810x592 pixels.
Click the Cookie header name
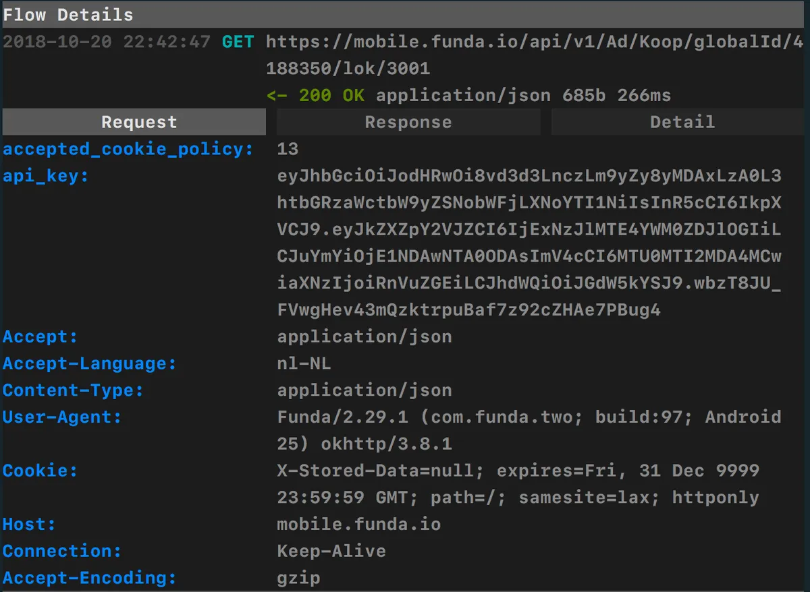tap(39, 470)
